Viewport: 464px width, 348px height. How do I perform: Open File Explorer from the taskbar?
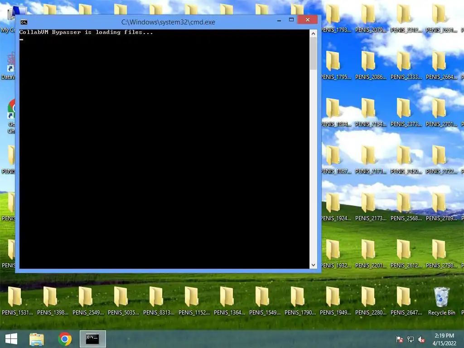click(x=37, y=339)
